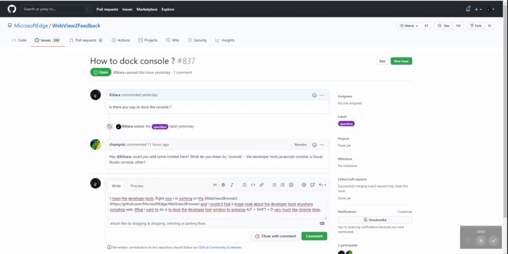Click the question label in the sidebar
Screen dimensions: 508x254
pos(346,123)
